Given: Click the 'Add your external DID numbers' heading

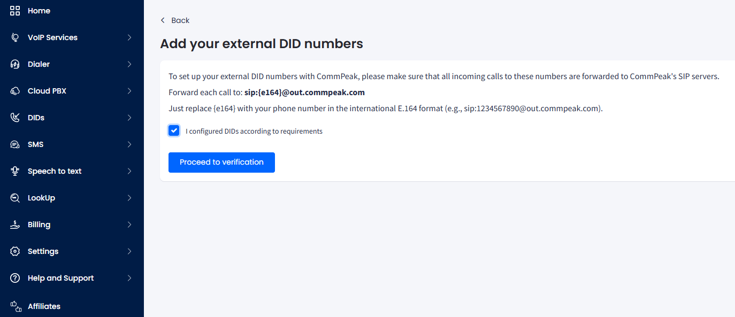Looking at the screenshot, I should pyautogui.click(x=262, y=44).
